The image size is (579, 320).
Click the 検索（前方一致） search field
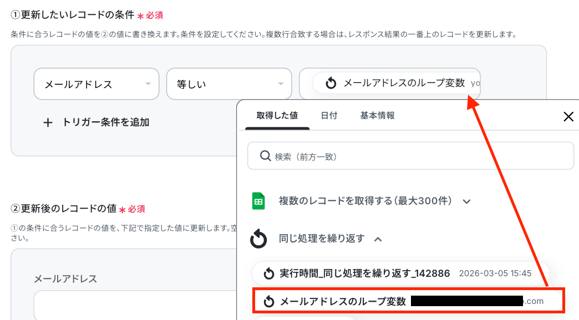(410, 156)
